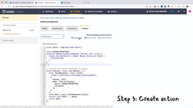Switch to React App browser tab
The height and width of the screenshot is (108, 193).
[x=73, y=3]
